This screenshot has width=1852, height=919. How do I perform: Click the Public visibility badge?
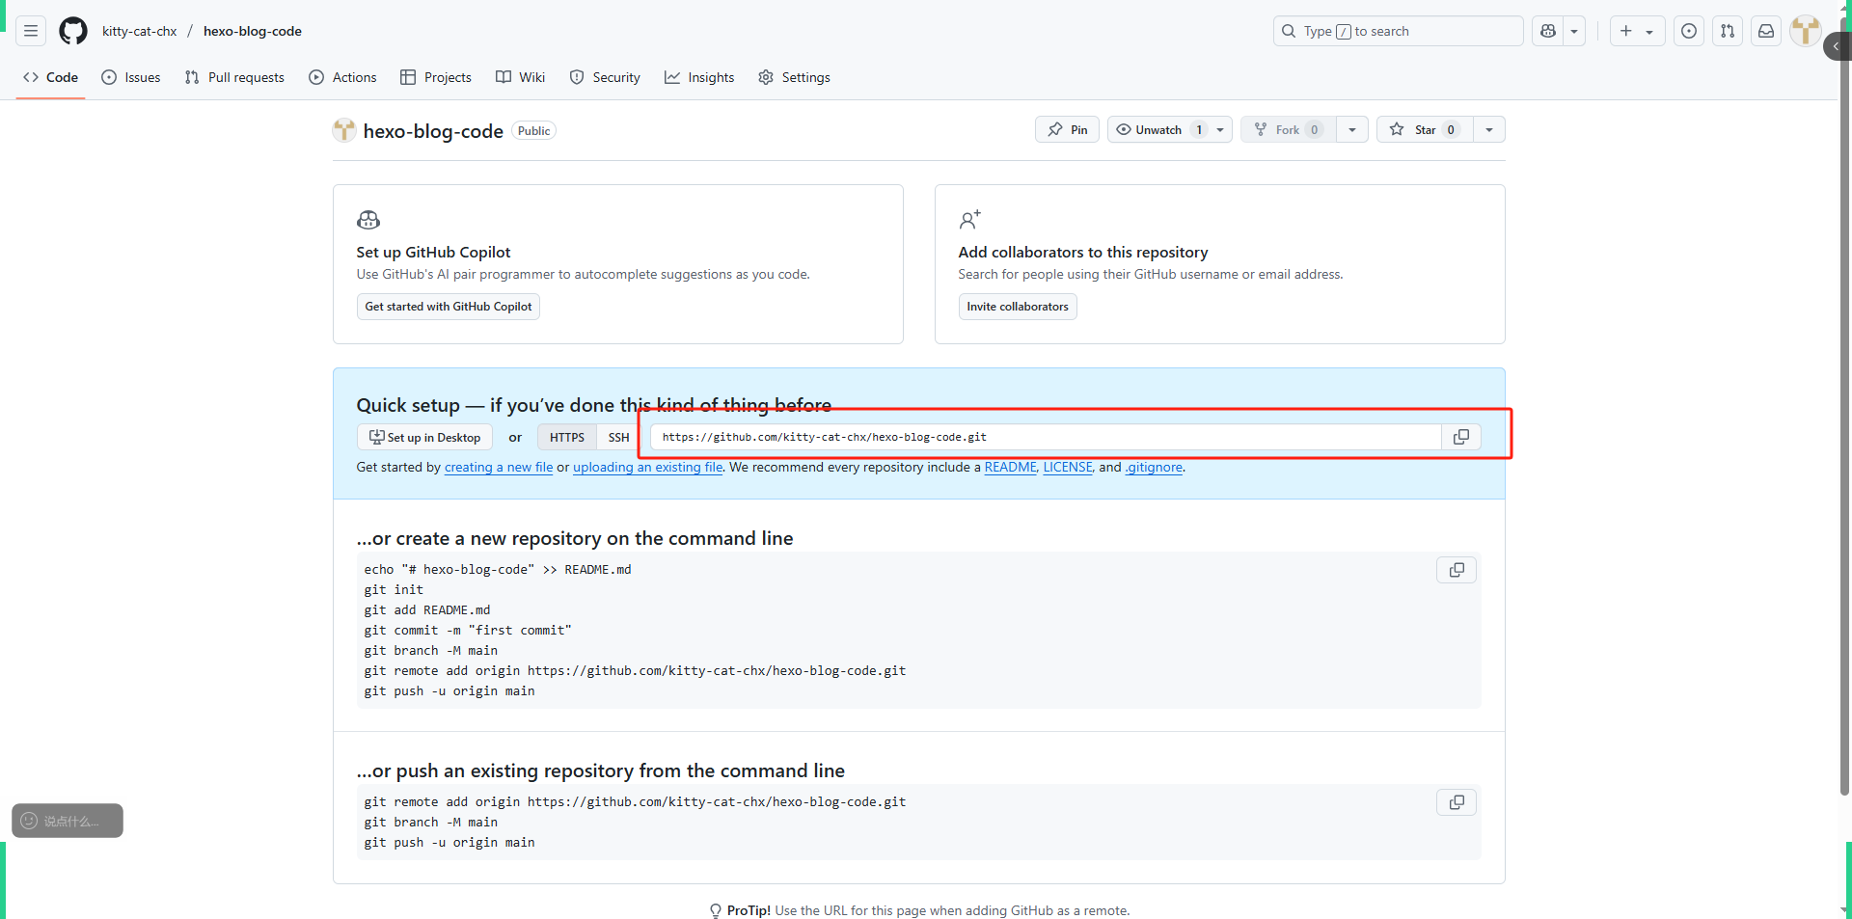click(x=533, y=131)
